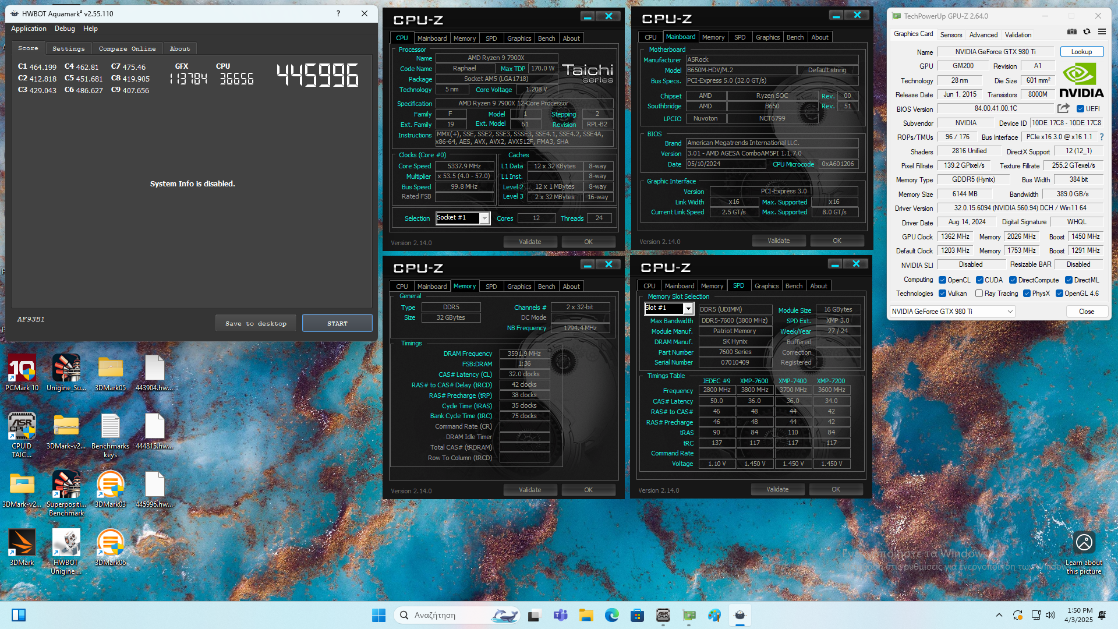Open Benchmarks keys text file
Viewport: 1118px width, 629px height.
111,435
